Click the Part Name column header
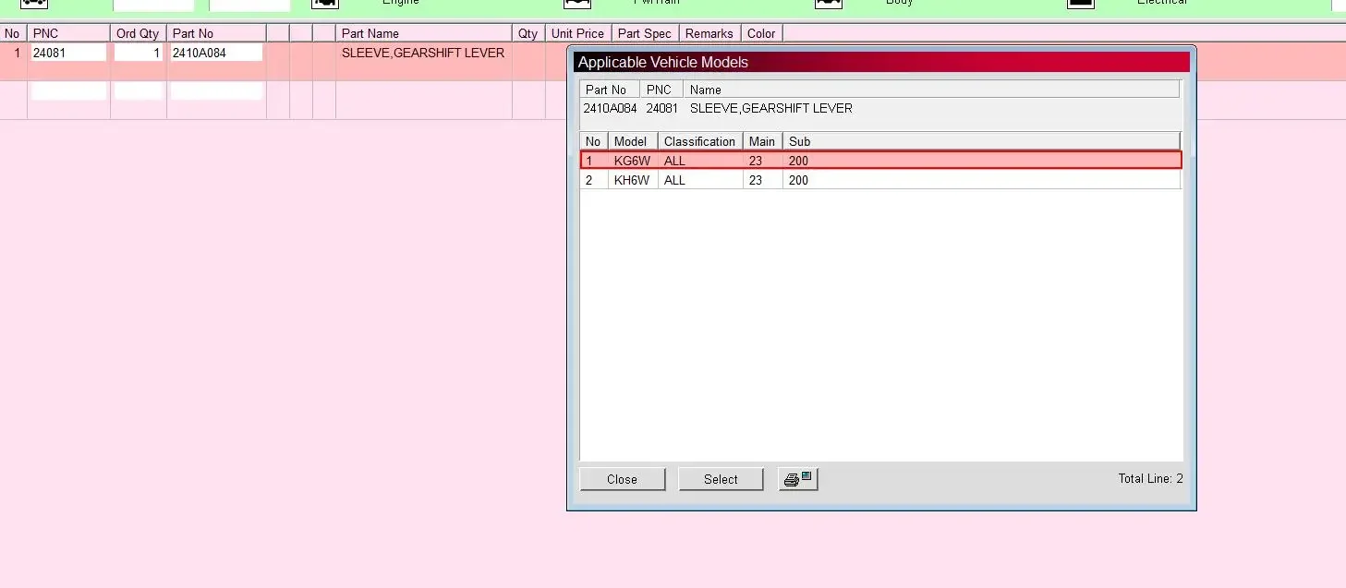 424,33
